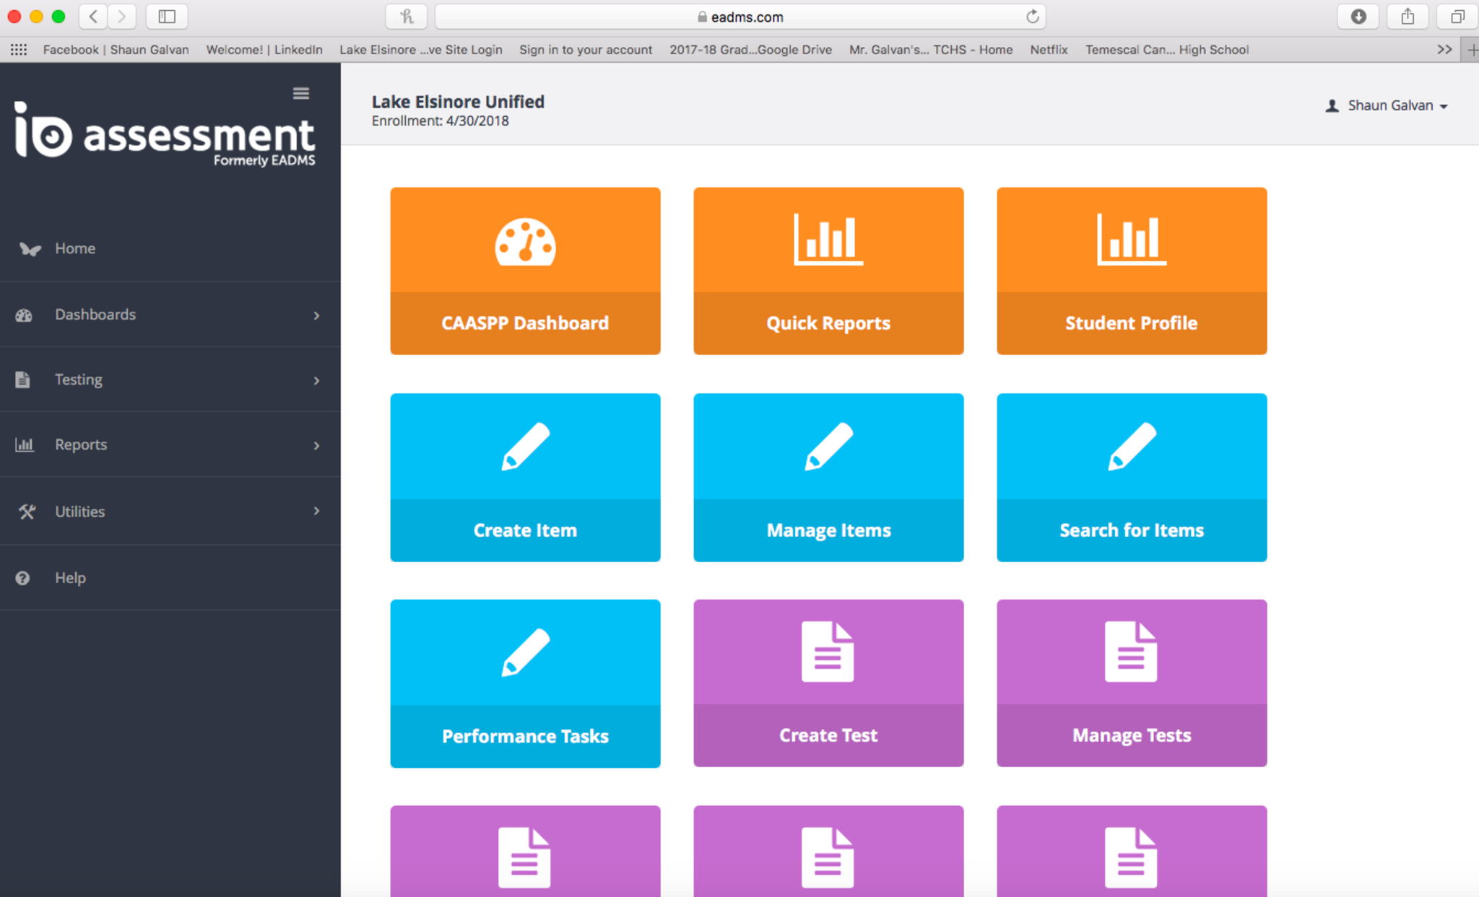The height and width of the screenshot is (897, 1479).
Task: Open the Quick Reports chart tile
Action: pos(828,271)
